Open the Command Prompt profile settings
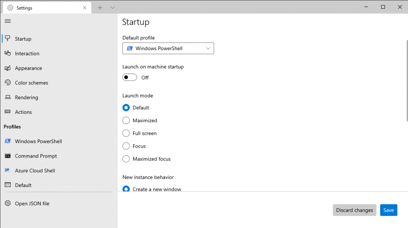This screenshot has height=228, width=408. [36, 156]
